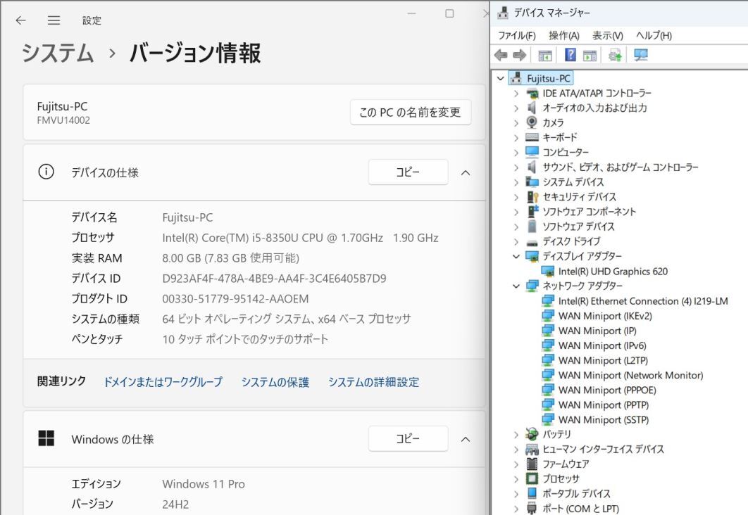Select WAN Miniport (IP) adapter

point(597,331)
